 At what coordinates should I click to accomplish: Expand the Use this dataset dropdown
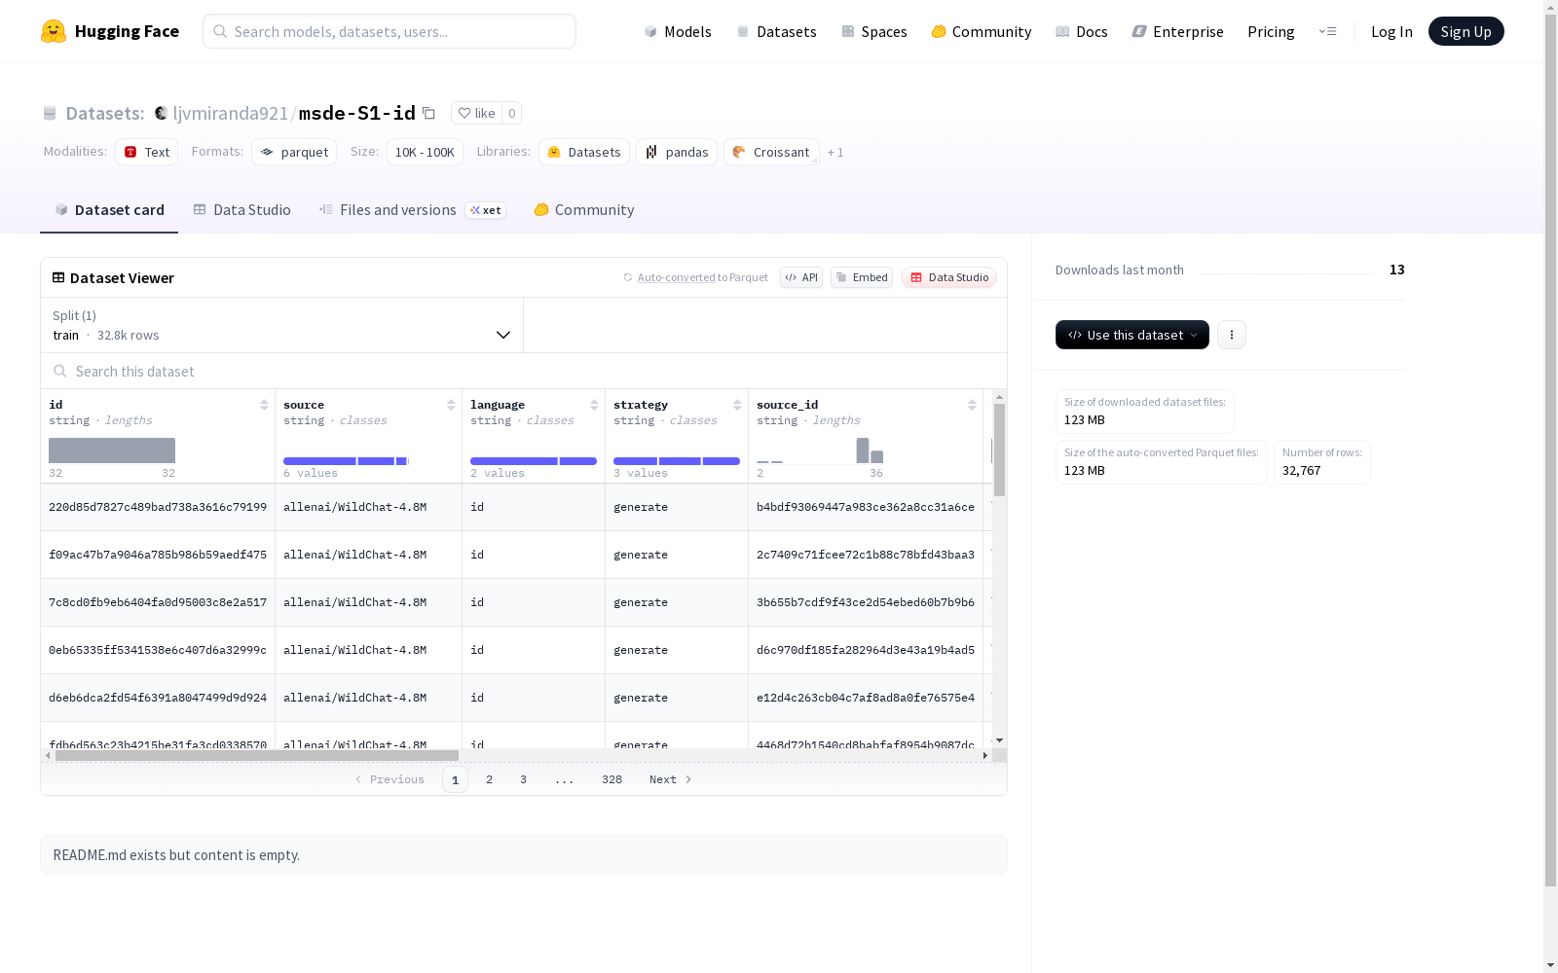coord(1132,335)
